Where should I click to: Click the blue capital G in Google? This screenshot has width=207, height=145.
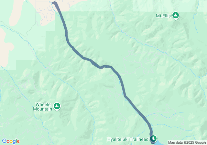(x=4, y=141)
